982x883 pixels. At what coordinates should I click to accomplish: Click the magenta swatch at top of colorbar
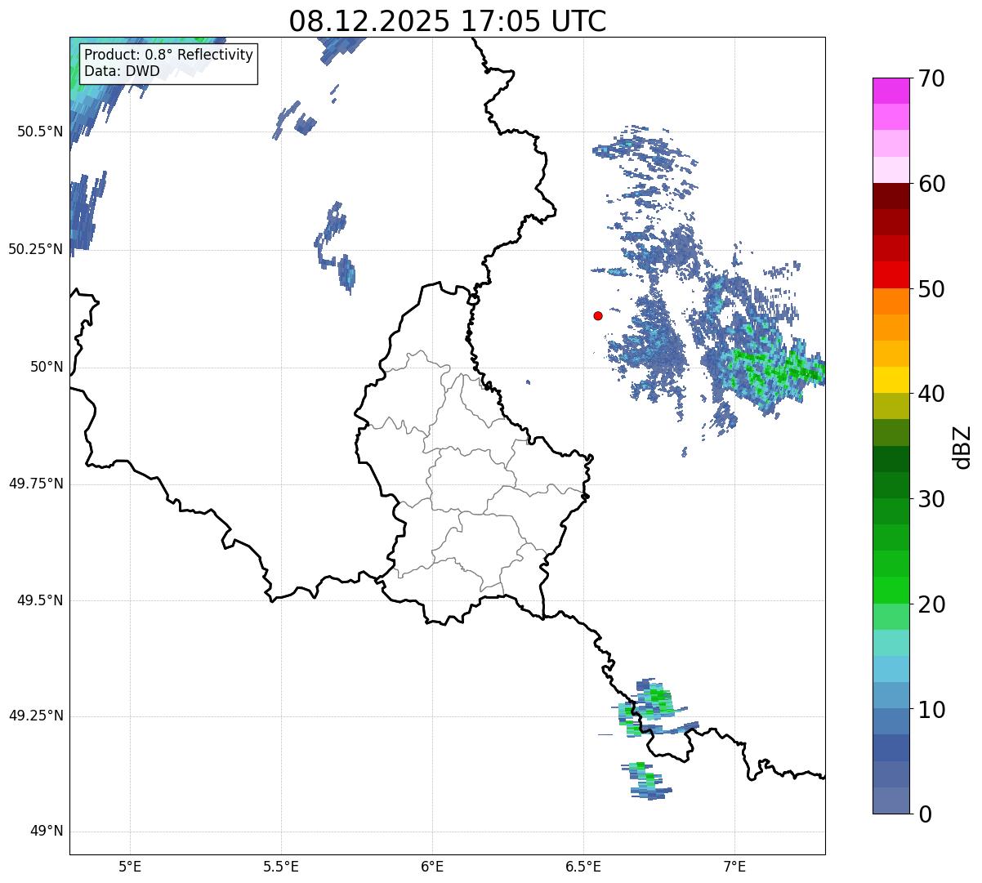(x=890, y=91)
